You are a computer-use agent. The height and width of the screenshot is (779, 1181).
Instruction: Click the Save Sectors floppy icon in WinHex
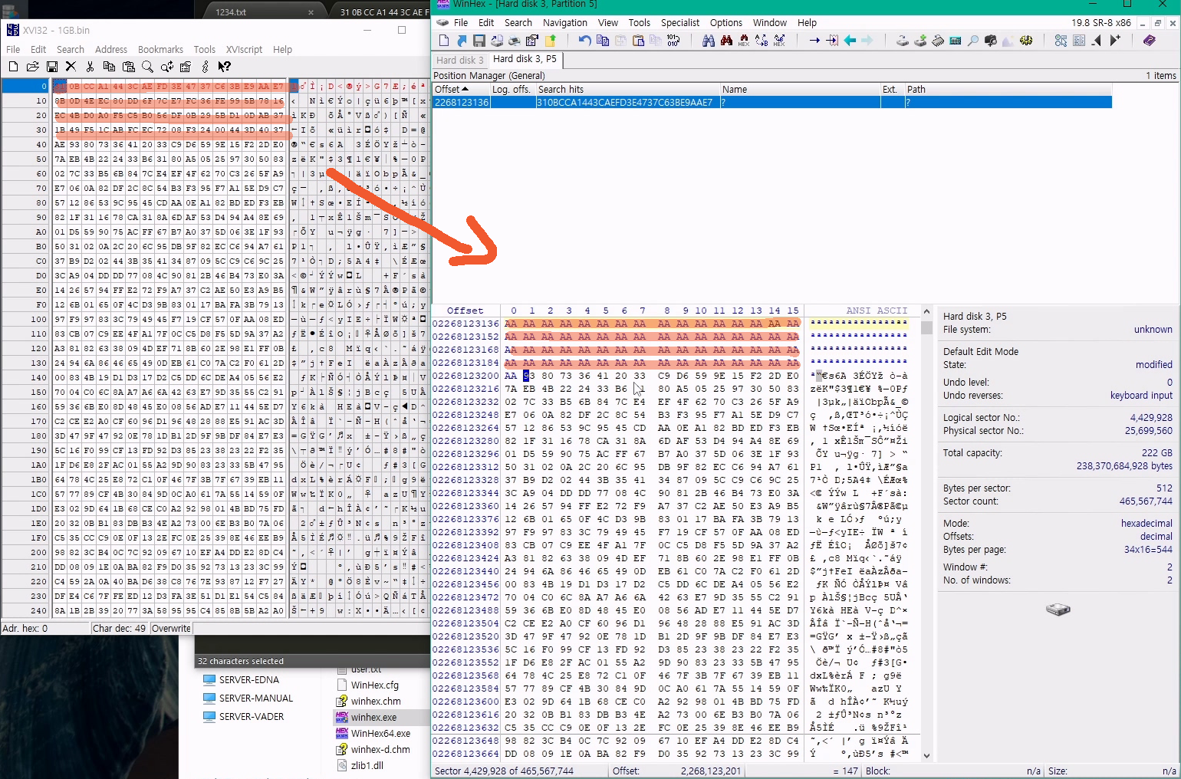[x=479, y=41]
